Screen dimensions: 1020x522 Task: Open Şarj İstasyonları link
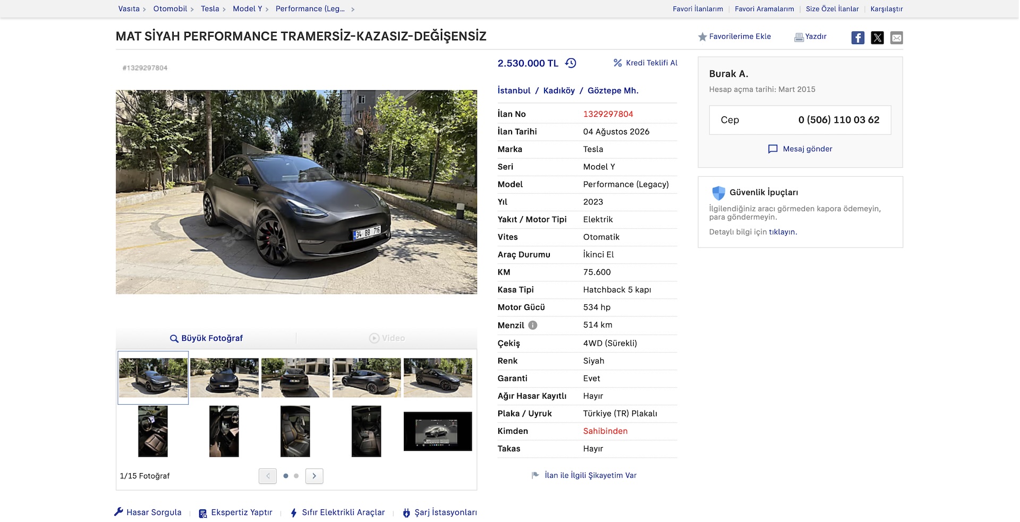click(x=445, y=512)
